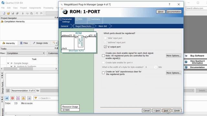Click the 'address' input port checkbox
The image size is (207, 116).
[x=105, y=42]
